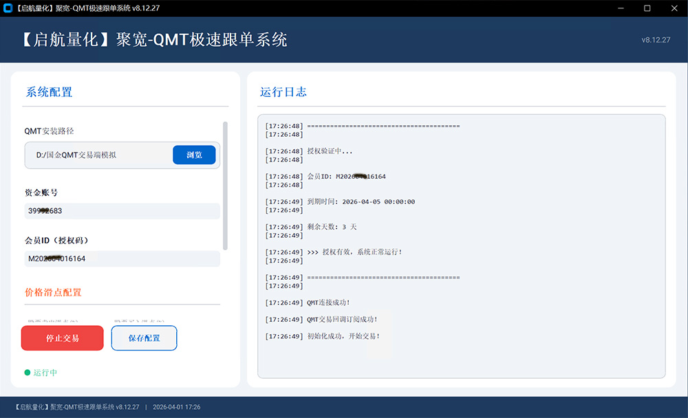Image resolution: width=688 pixels, height=418 pixels.
Task: Select the 系统配置 panel heading
Action: click(x=49, y=92)
